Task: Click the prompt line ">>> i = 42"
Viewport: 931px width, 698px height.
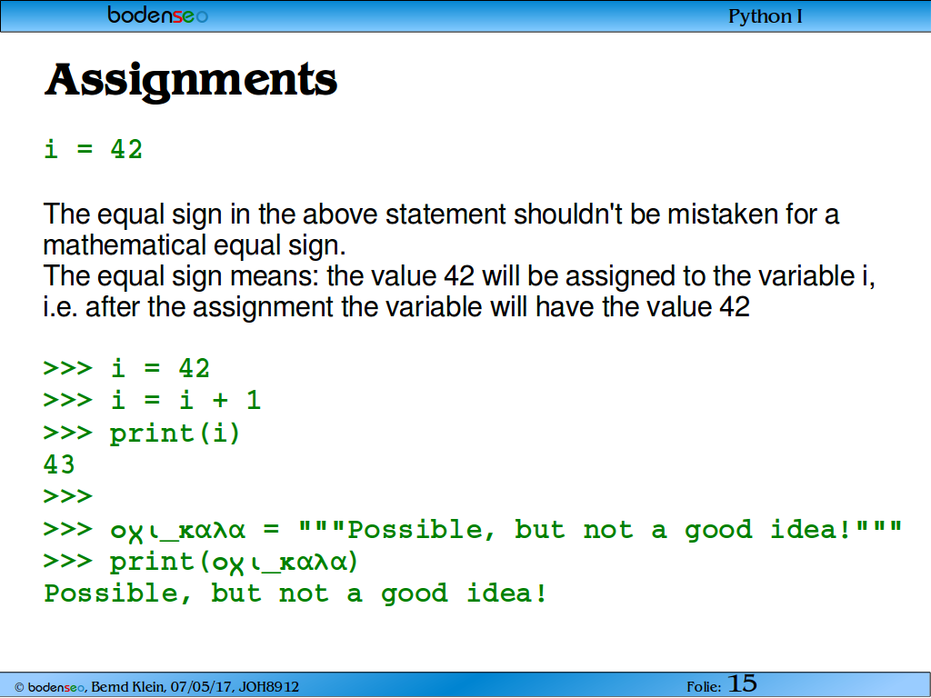Action: [127, 369]
